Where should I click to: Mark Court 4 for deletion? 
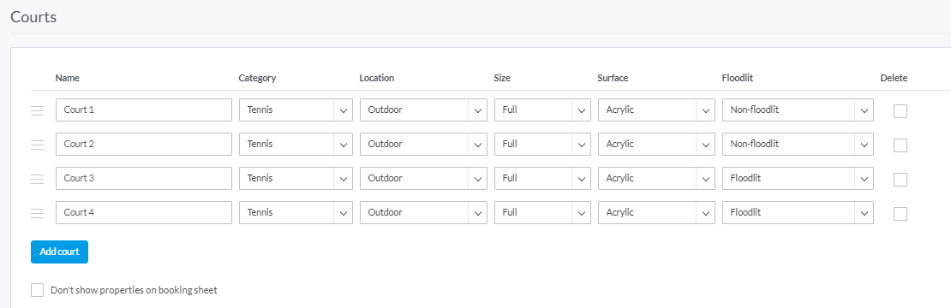tap(900, 214)
